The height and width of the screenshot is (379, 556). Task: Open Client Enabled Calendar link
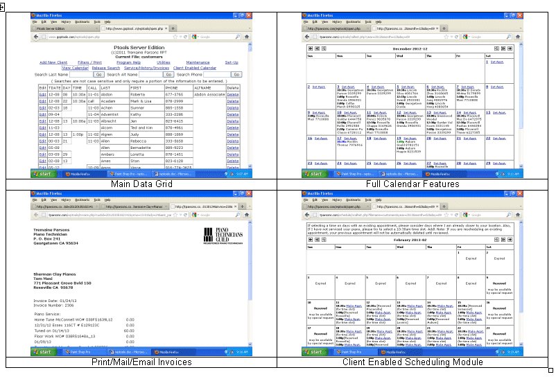click(x=196, y=68)
